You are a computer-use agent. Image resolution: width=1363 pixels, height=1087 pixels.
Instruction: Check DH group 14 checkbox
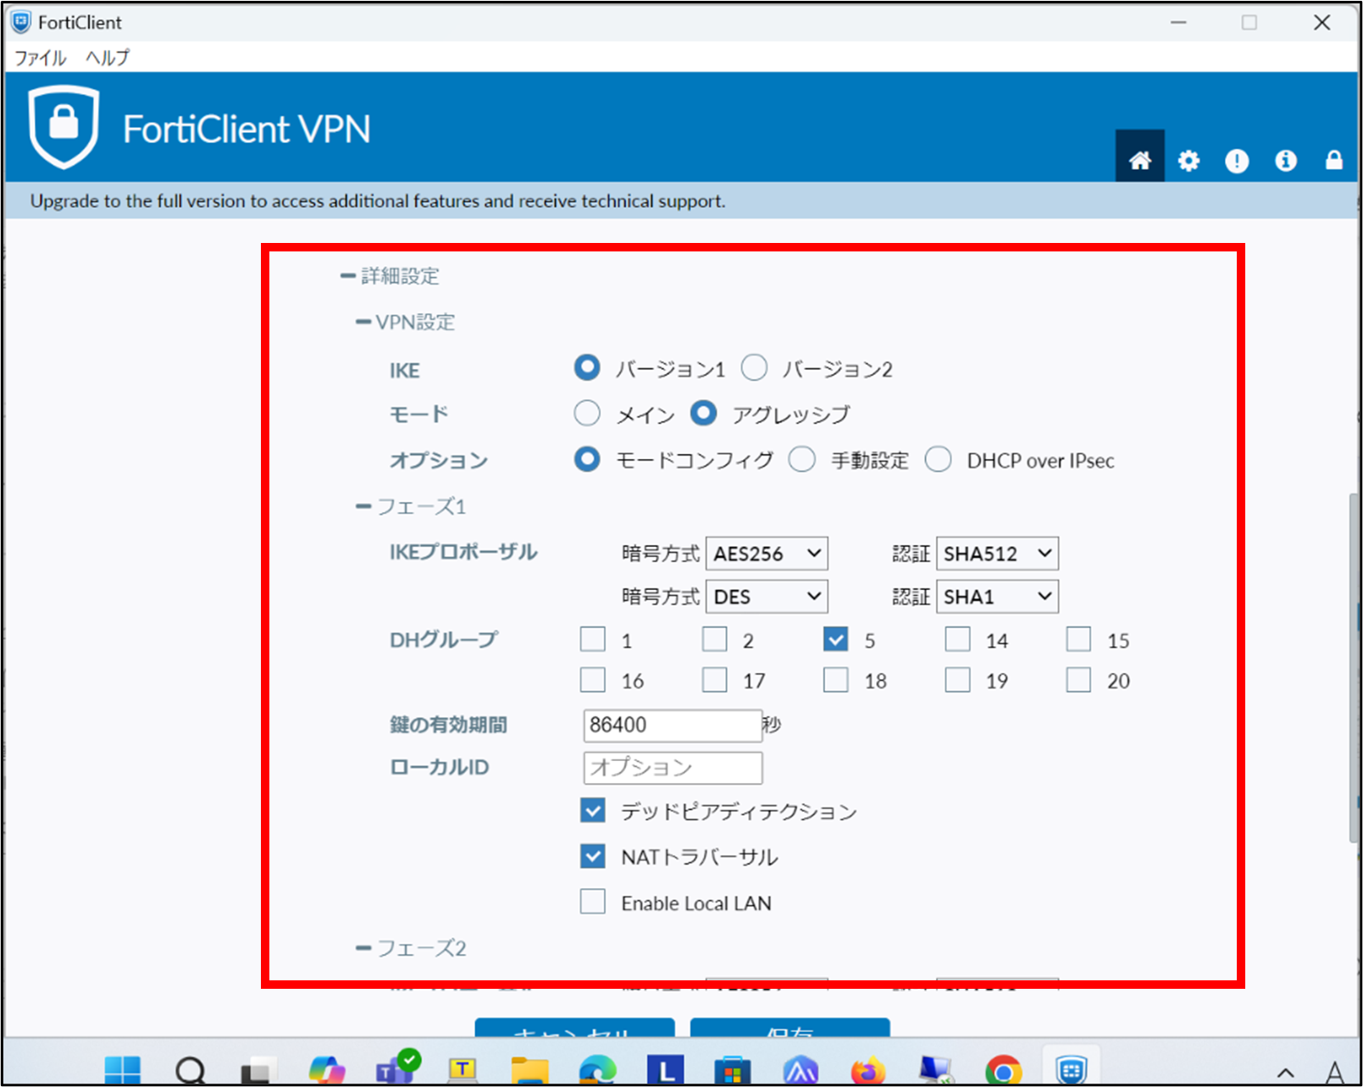958,639
